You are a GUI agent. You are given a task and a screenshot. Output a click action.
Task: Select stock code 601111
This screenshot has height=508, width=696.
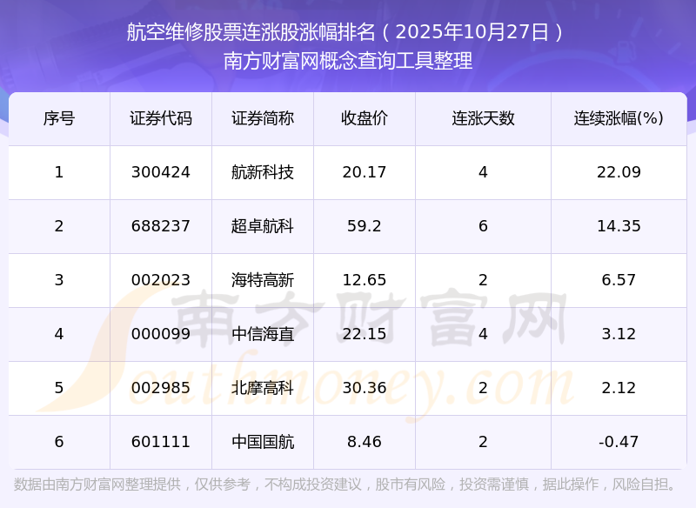point(161,442)
